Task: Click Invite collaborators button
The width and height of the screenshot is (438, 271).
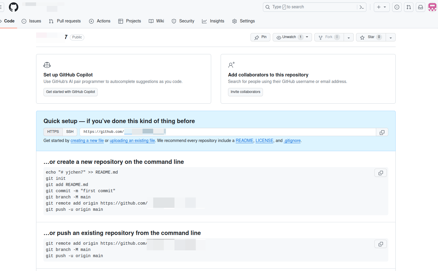Action: click(245, 92)
